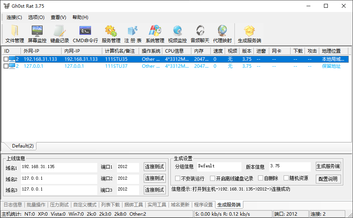Open the 键盘记录 keylogger tool
The height and width of the screenshot is (218, 353).
[x=60, y=34]
